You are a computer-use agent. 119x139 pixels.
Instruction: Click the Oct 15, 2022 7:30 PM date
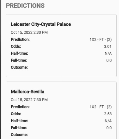(29, 100)
